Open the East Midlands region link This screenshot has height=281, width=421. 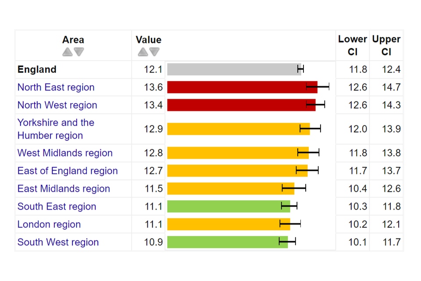point(64,189)
